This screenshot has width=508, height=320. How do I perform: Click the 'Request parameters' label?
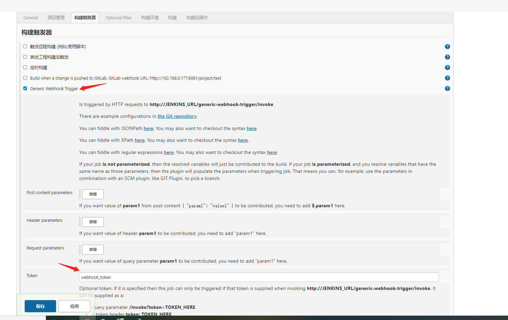click(45, 248)
